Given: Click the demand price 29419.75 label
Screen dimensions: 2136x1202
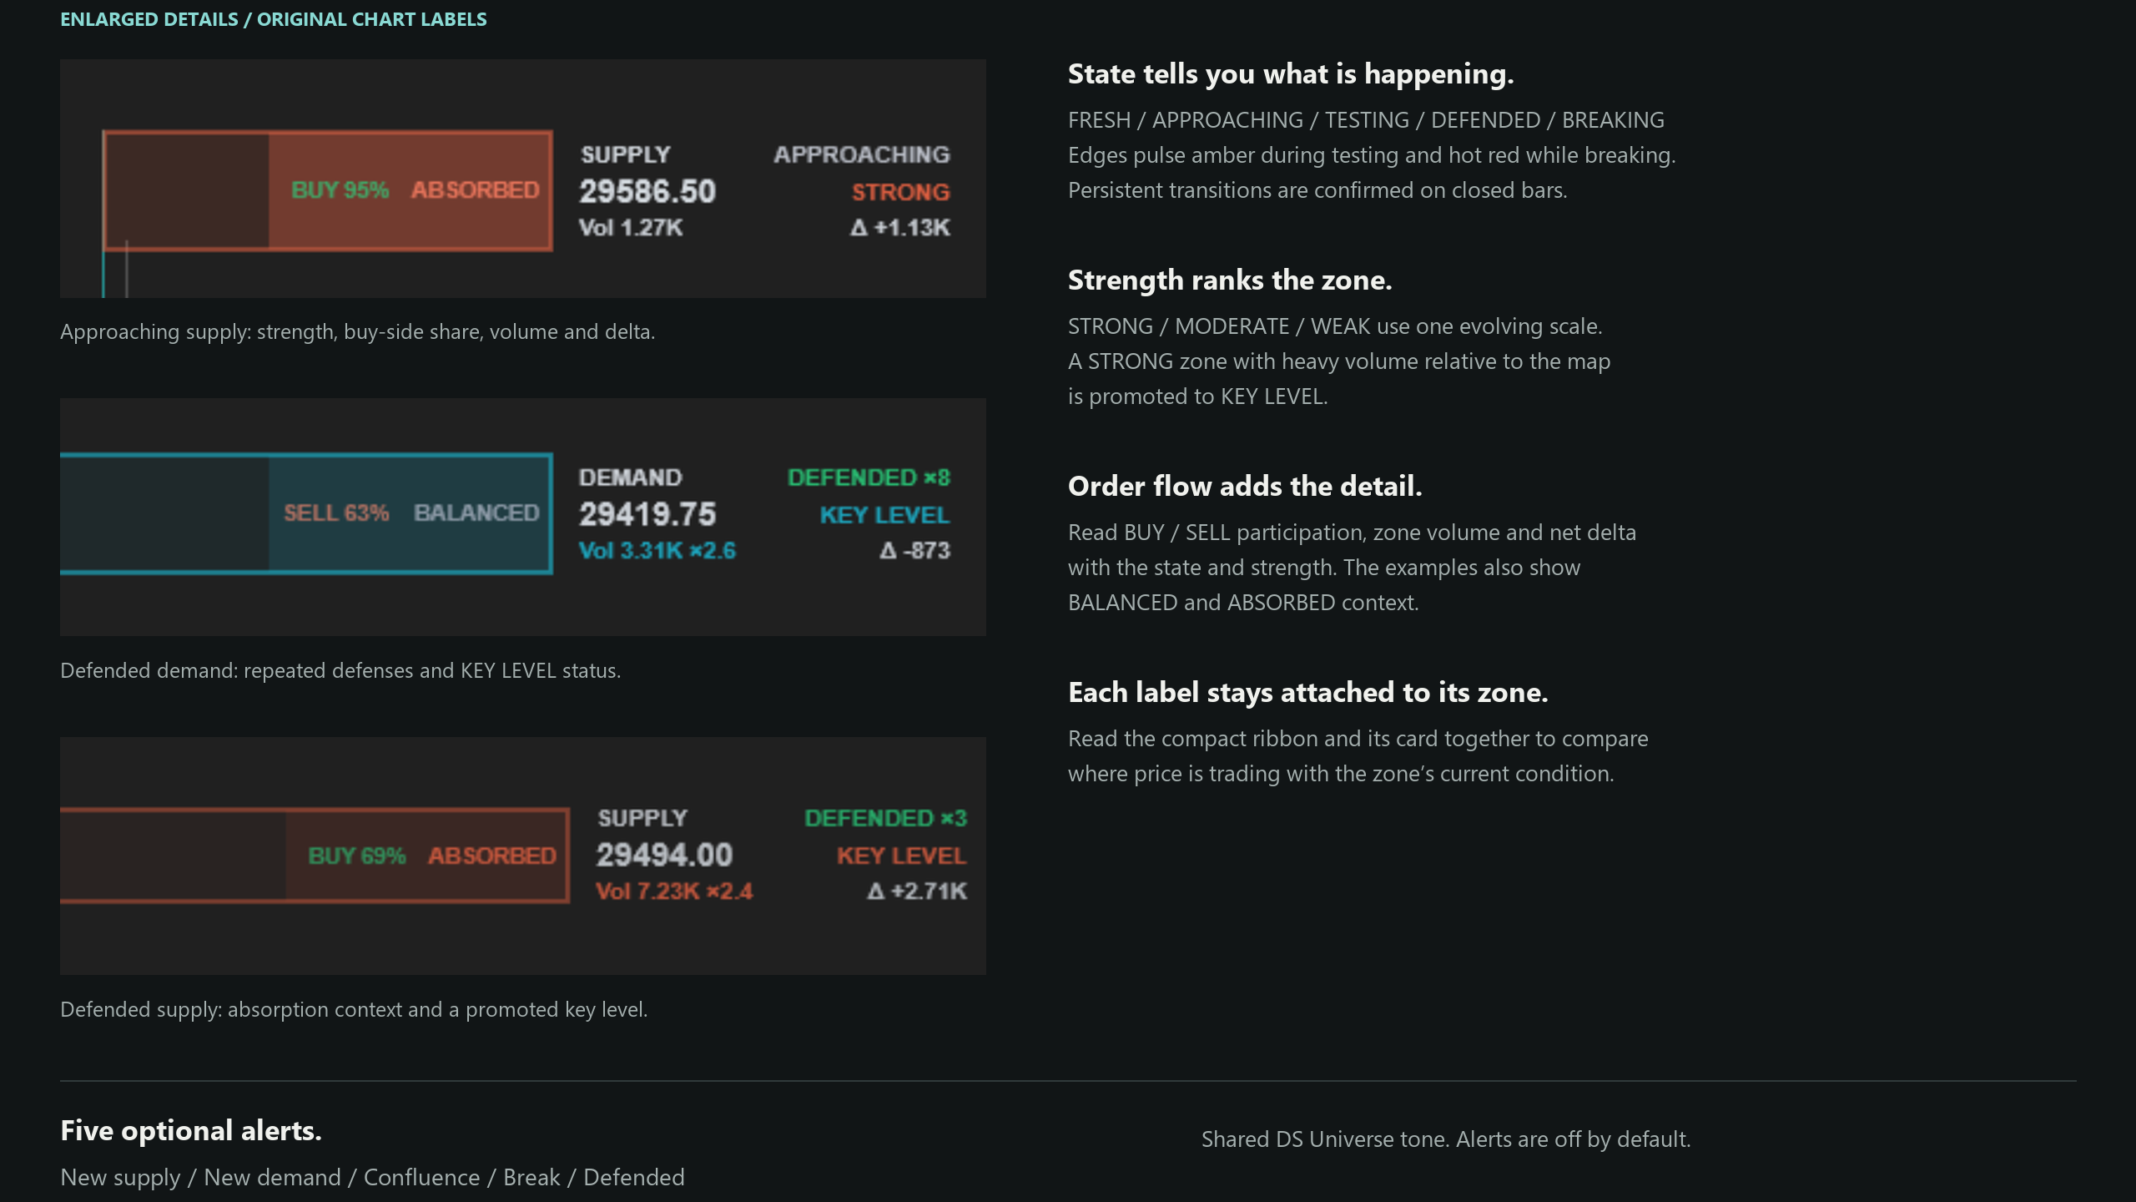Looking at the screenshot, I should click(647, 514).
